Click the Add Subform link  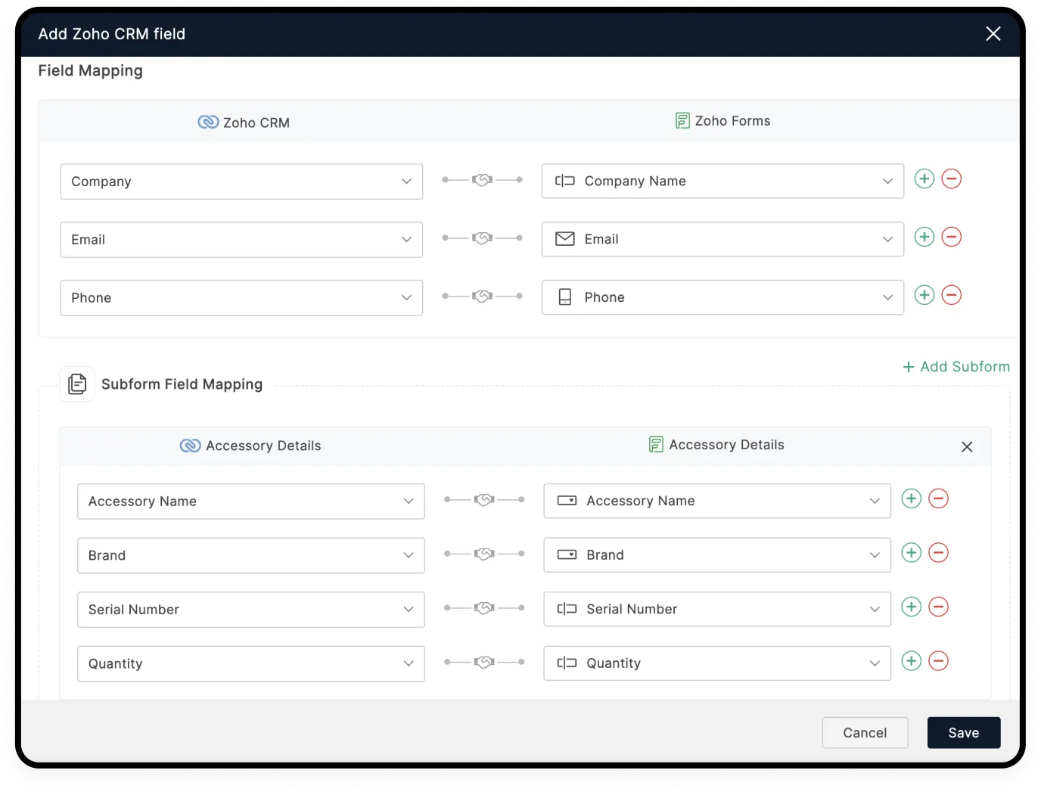click(x=956, y=367)
